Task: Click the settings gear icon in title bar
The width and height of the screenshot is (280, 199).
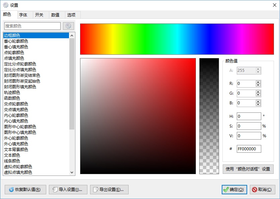Action: [x=6, y=5]
